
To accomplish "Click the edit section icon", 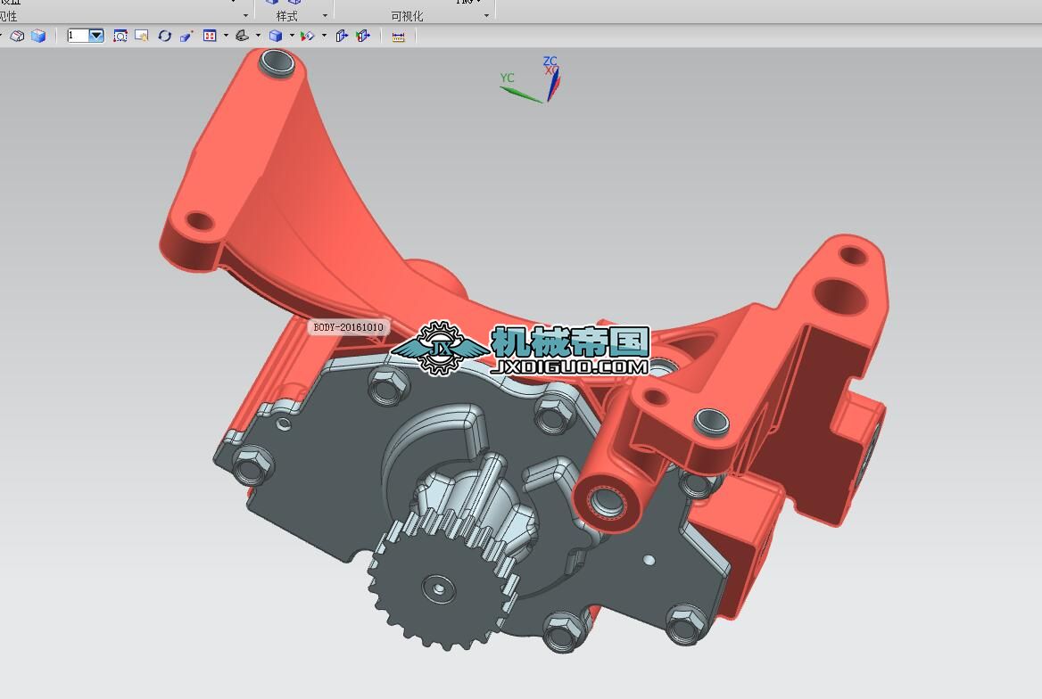I will 341,36.
